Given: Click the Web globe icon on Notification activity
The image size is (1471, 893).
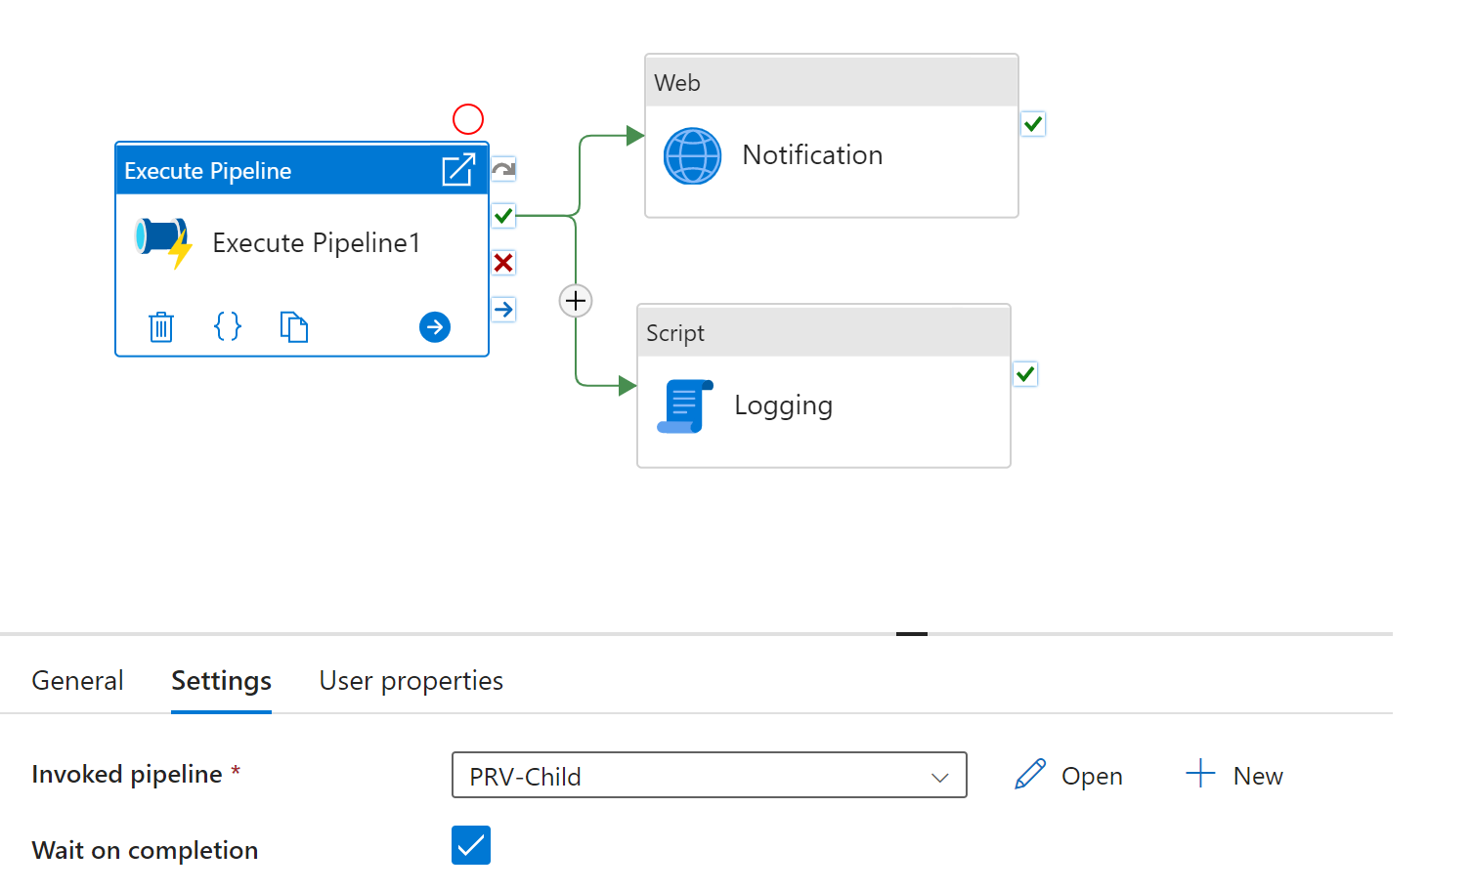Looking at the screenshot, I should coord(692,154).
